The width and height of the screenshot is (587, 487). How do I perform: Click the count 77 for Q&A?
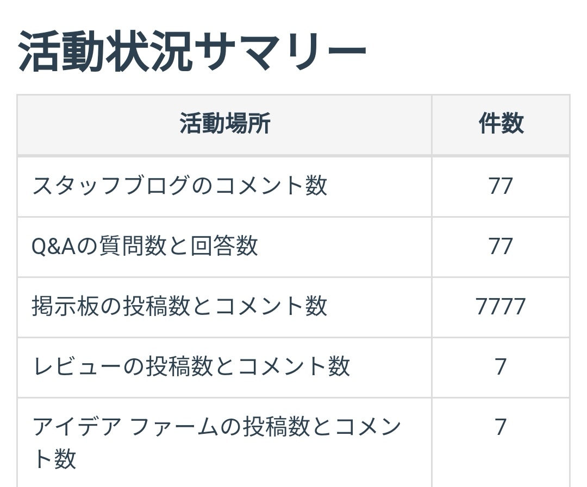[x=501, y=246]
